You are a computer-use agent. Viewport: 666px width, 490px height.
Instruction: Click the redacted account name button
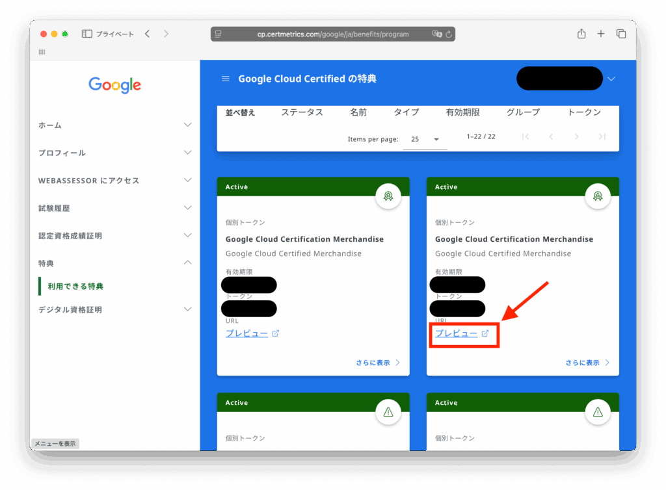[x=559, y=79]
